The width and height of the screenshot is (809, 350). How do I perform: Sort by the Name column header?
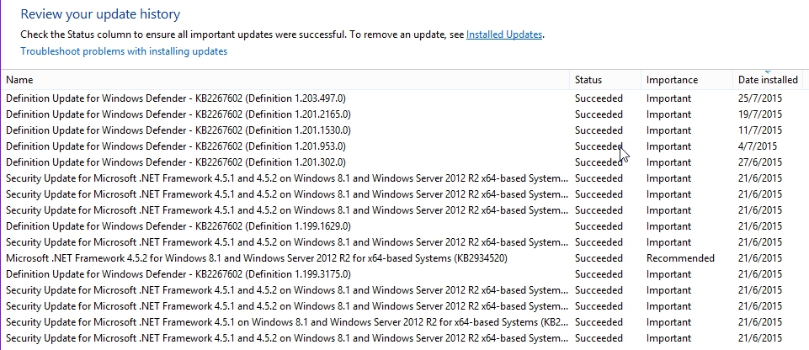click(19, 80)
